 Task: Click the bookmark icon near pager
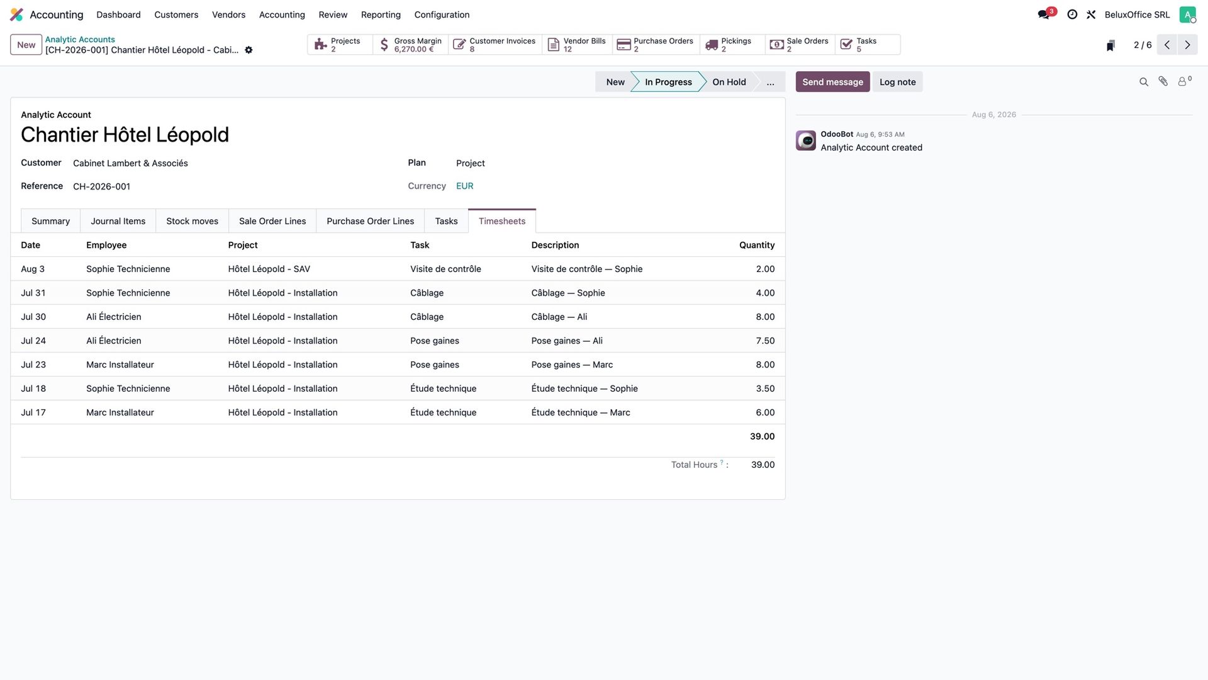(x=1110, y=45)
